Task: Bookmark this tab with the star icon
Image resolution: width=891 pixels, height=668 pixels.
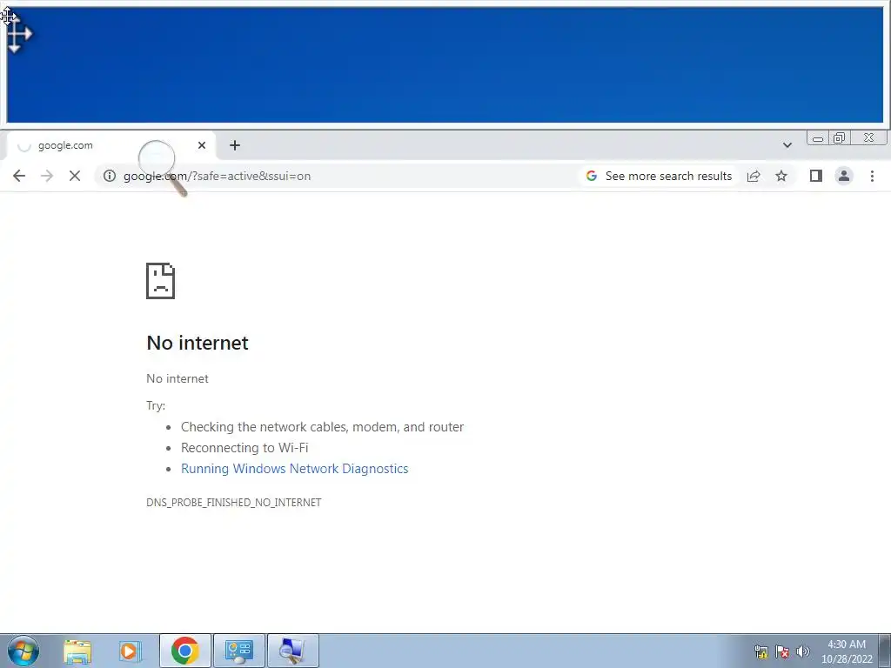Action: click(781, 176)
